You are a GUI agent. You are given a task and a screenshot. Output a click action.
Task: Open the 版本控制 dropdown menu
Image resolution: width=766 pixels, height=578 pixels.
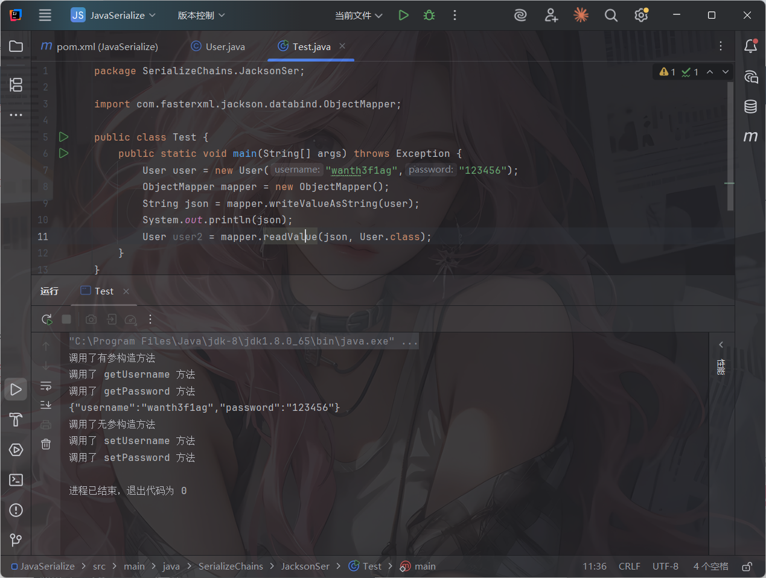[201, 15]
